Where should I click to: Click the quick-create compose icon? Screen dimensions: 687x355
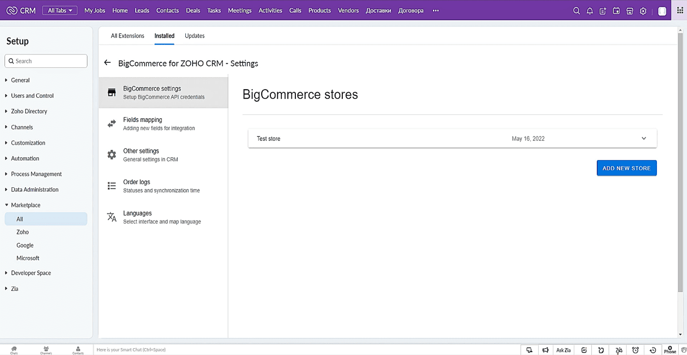[x=603, y=10]
